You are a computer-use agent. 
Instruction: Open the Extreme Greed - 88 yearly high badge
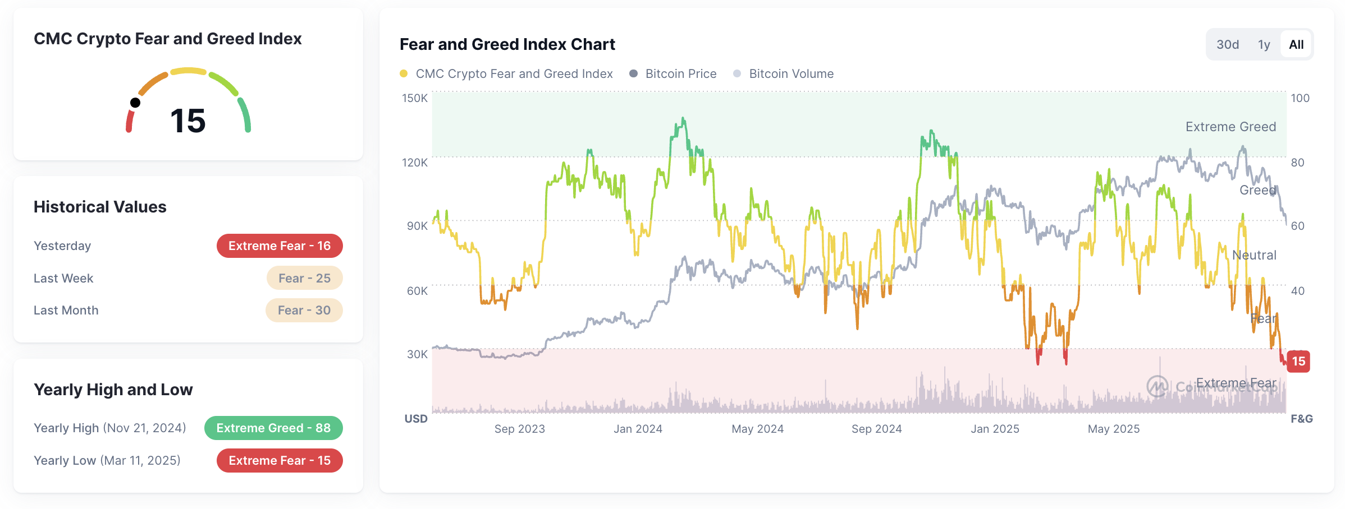273,428
